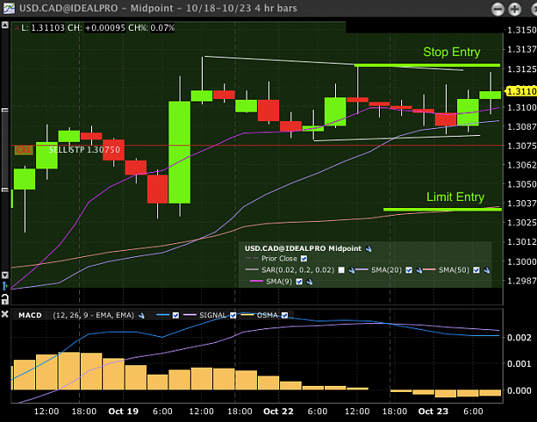This screenshot has height=422, width=537.
Task: Toggle the SMA(9) checkbox
Action: pos(299,282)
